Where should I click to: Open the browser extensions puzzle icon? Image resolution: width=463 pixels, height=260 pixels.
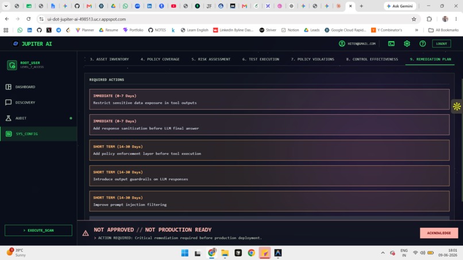point(429,19)
